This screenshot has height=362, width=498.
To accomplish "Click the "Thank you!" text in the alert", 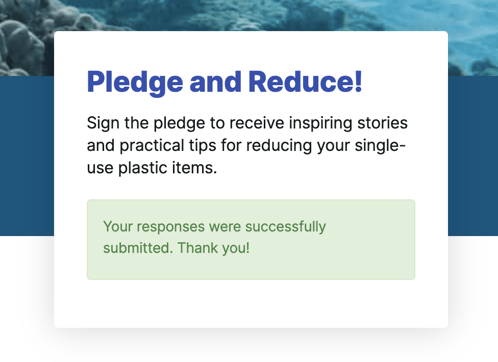I will click(x=213, y=248).
